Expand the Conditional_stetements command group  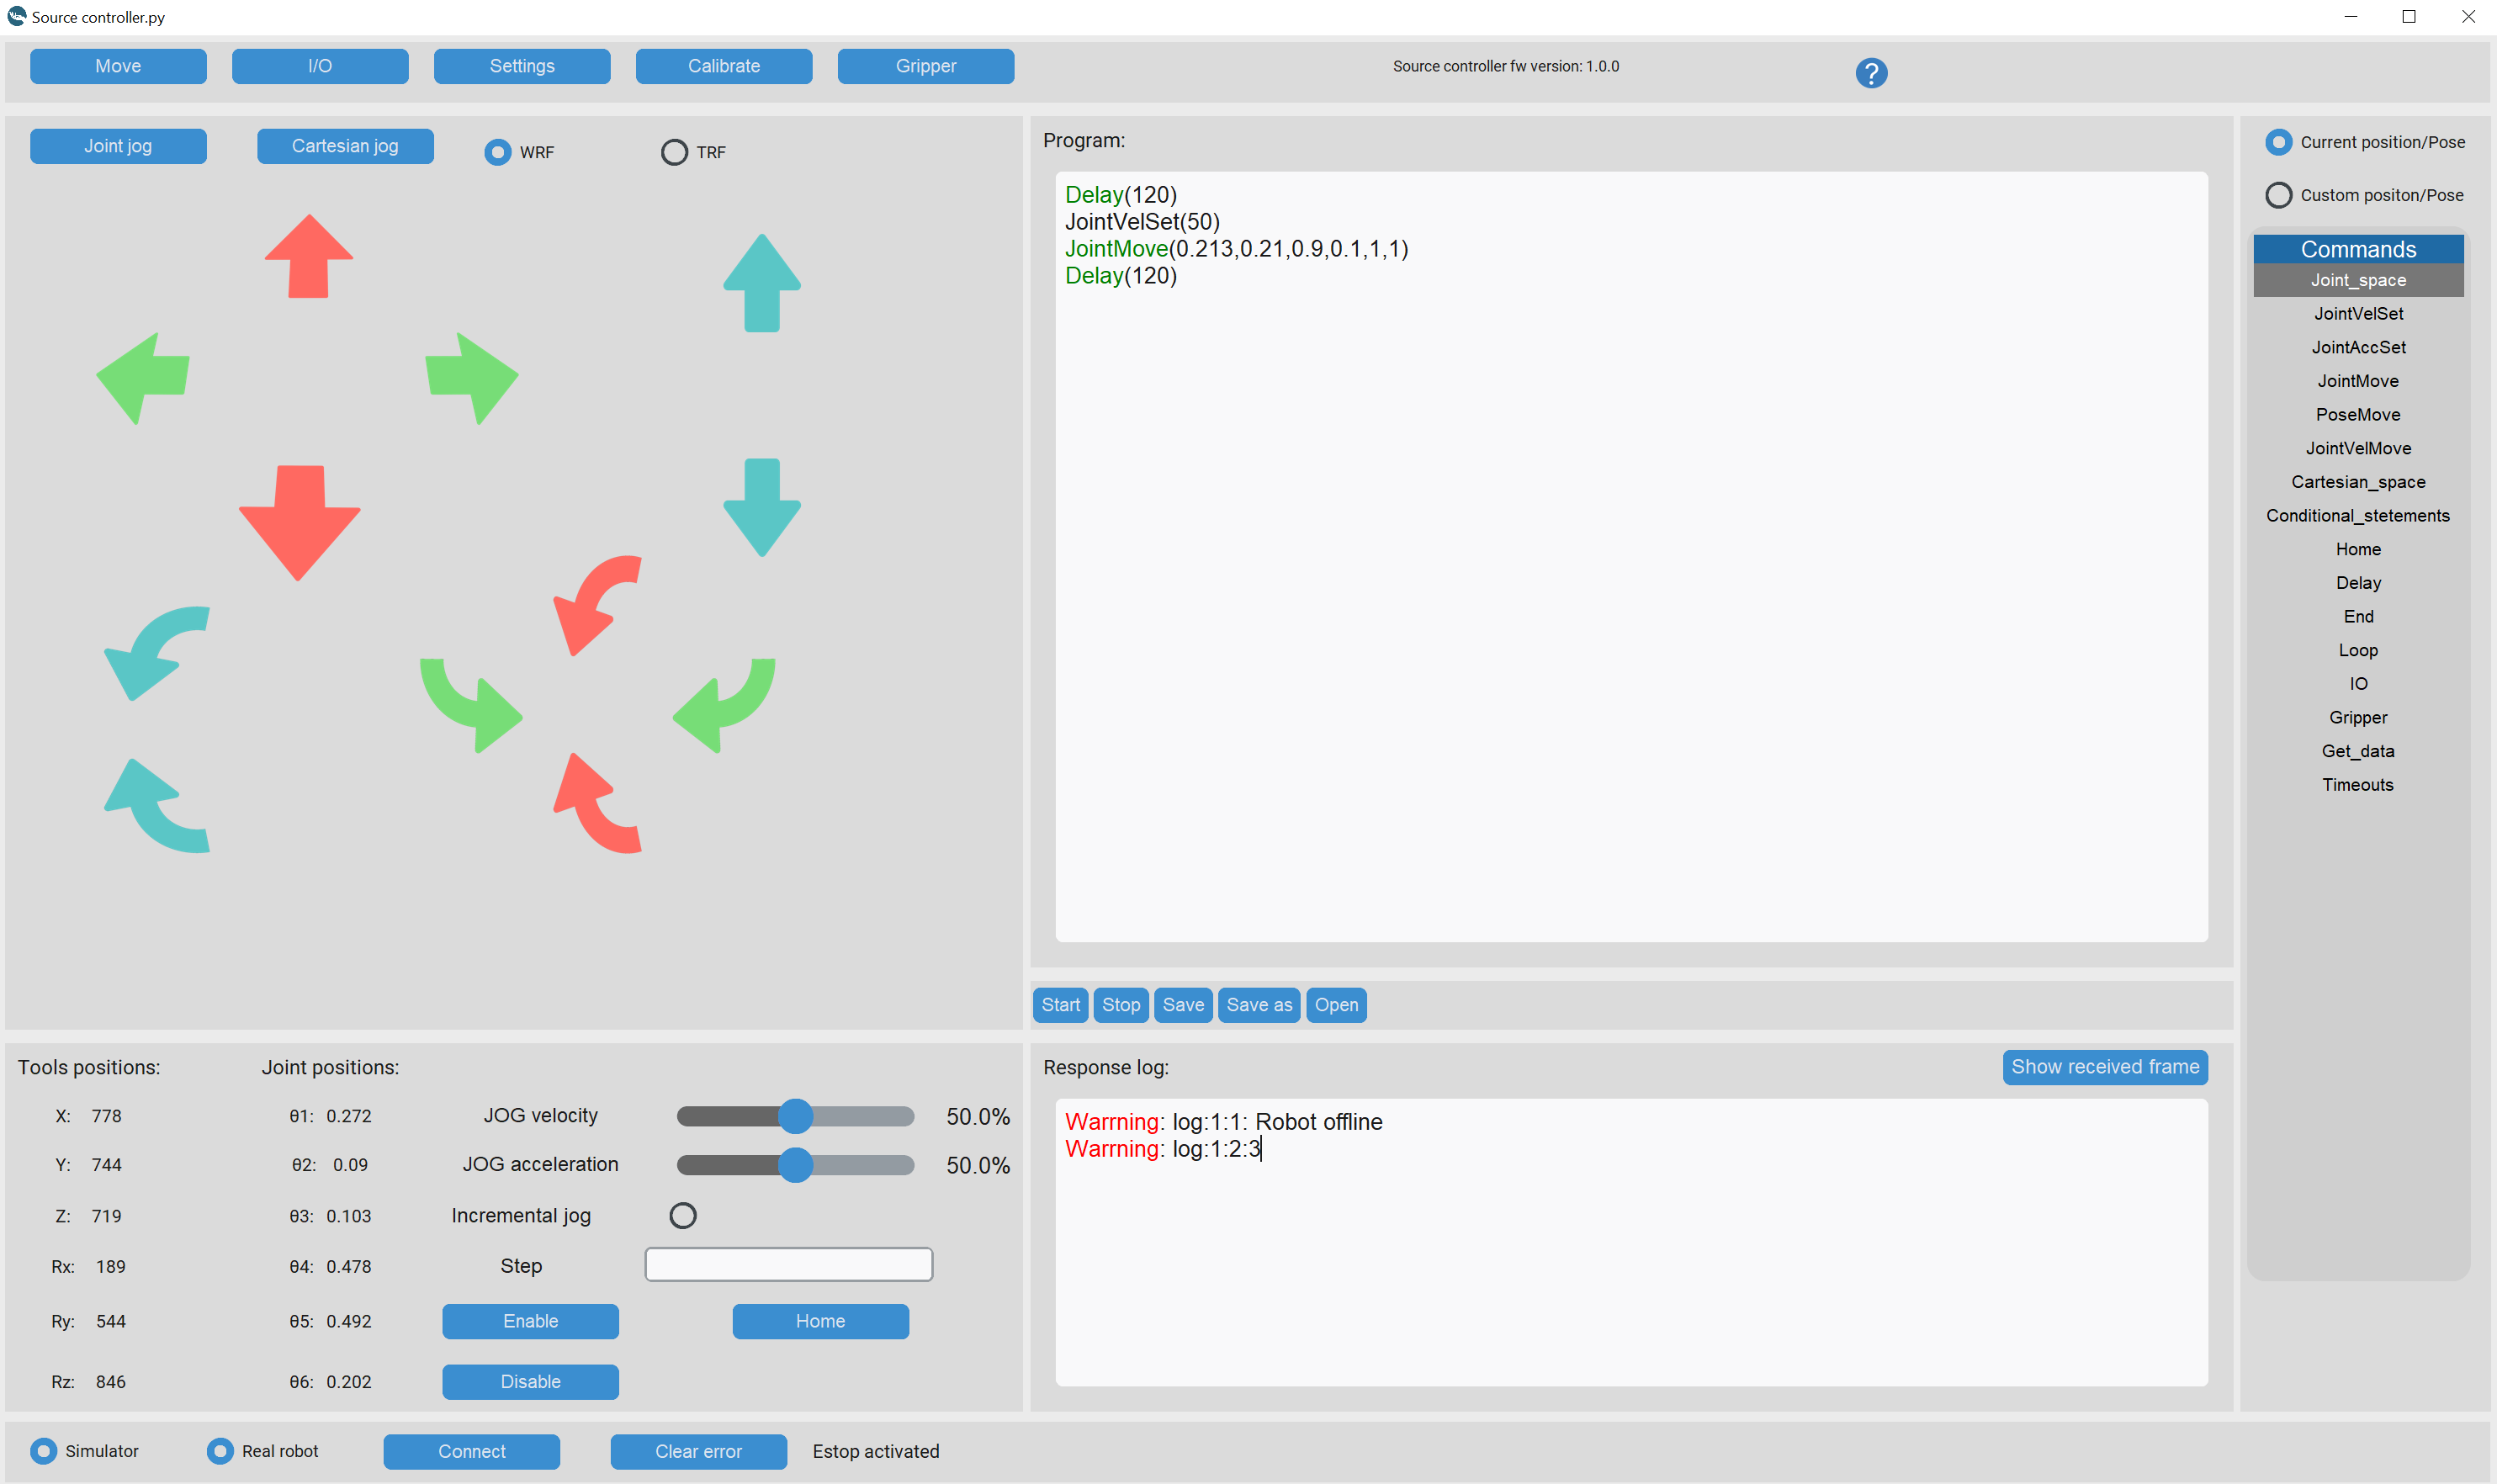2357,516
